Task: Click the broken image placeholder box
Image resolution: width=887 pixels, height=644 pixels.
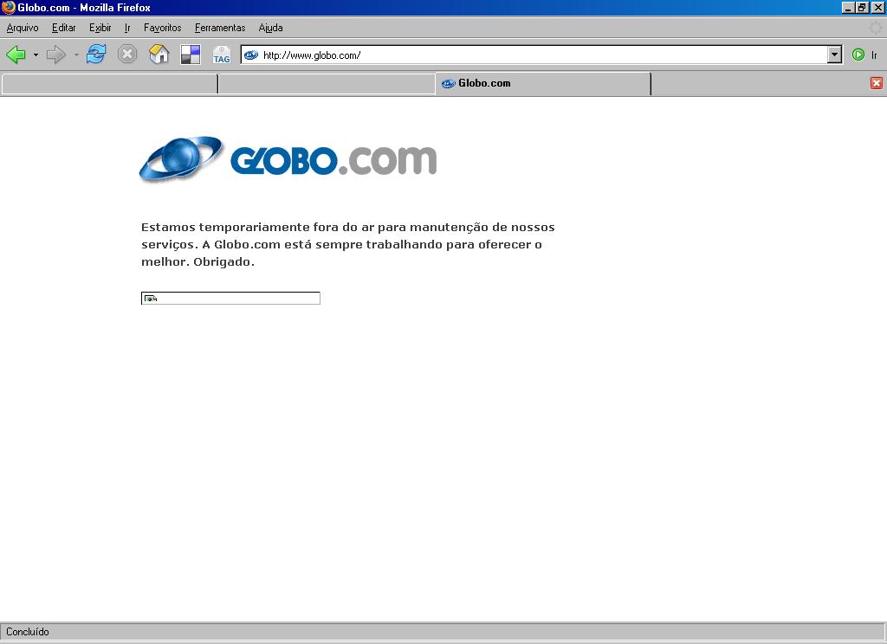Action: [x=230, y=298]
